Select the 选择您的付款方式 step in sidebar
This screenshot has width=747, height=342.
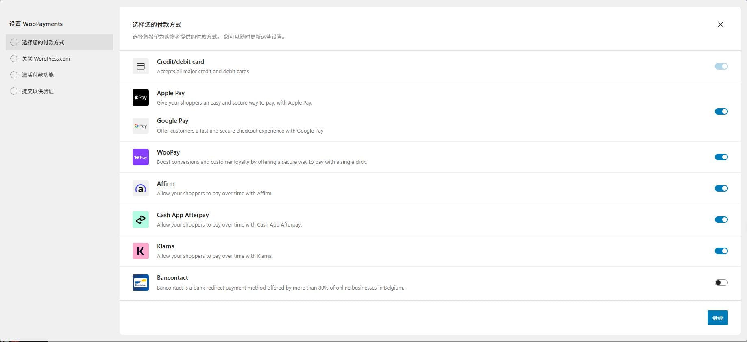click(43, 42)
